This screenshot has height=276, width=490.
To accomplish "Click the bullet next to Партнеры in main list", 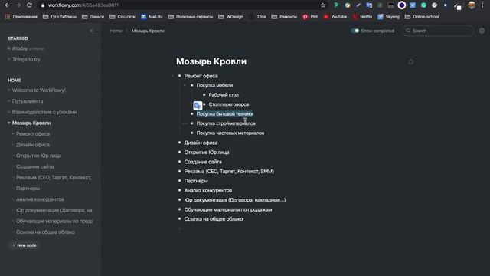I will click(179, 181).
